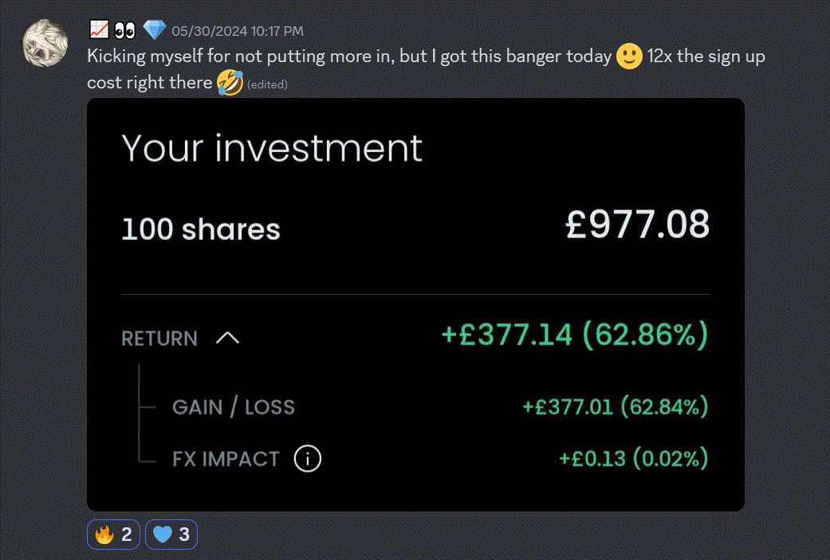Image resolution: width=830 pixels, height=560 pixels.
Task: Collapse the RETURN section chevron
Action: (227, 338)
